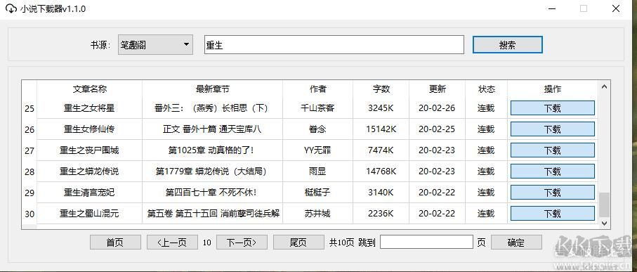The height and width of the screenshot is (272, 637).
Task: Click the 字数 column header
Action: click(381, 89)
